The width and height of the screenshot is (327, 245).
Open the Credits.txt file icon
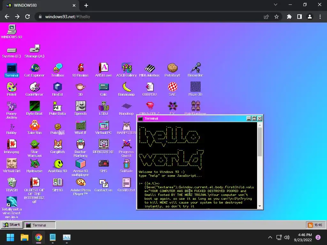[x=126, y=183]
